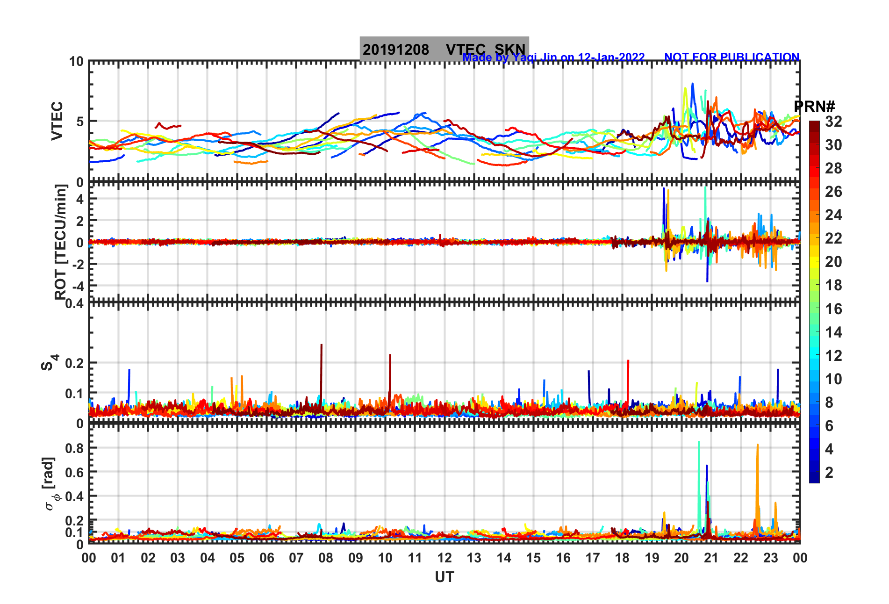889x604 pixels.
Task: Select x-axis hour label "21"
Action: pyautogui.click(x=711, y=558)
